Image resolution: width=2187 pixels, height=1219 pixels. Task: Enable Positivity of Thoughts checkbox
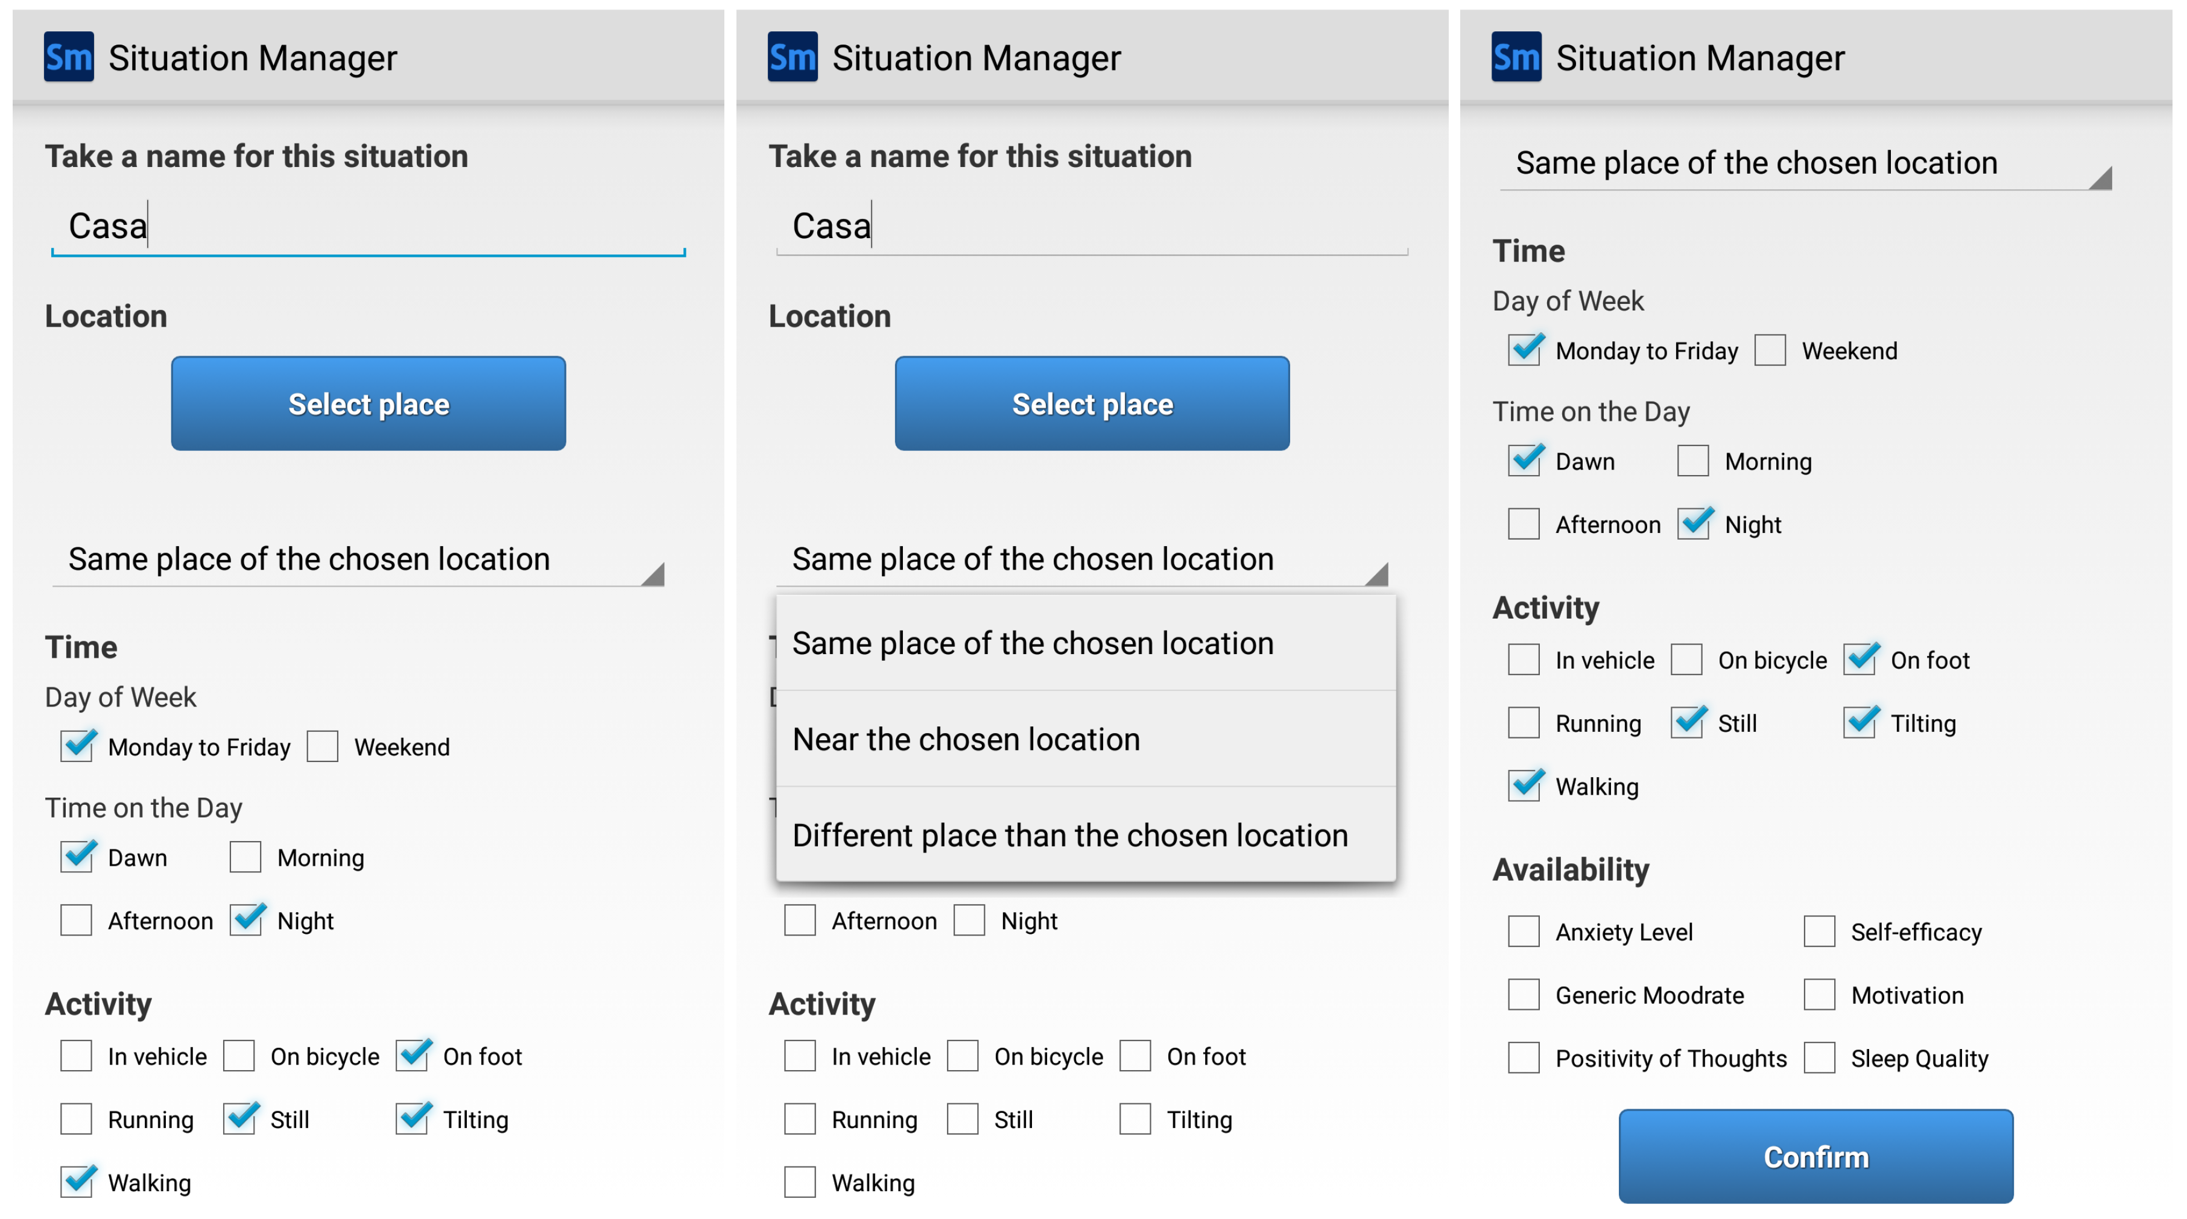pyautogui.click(x=1524, y=1057)
